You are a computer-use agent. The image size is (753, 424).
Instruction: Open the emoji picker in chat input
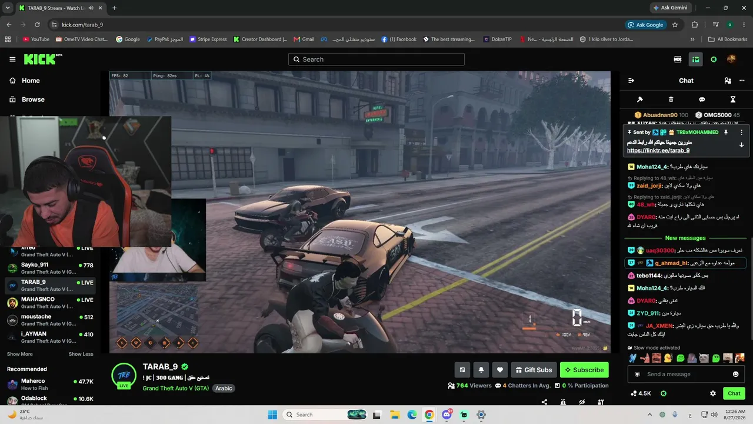pyautogui.click(x=735, y=375)
